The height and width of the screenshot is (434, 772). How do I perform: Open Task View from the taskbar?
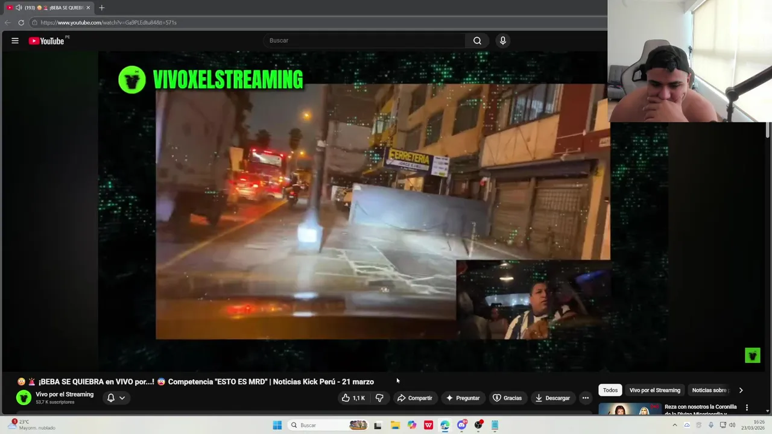pyautogui.click(x=378, y=425)
